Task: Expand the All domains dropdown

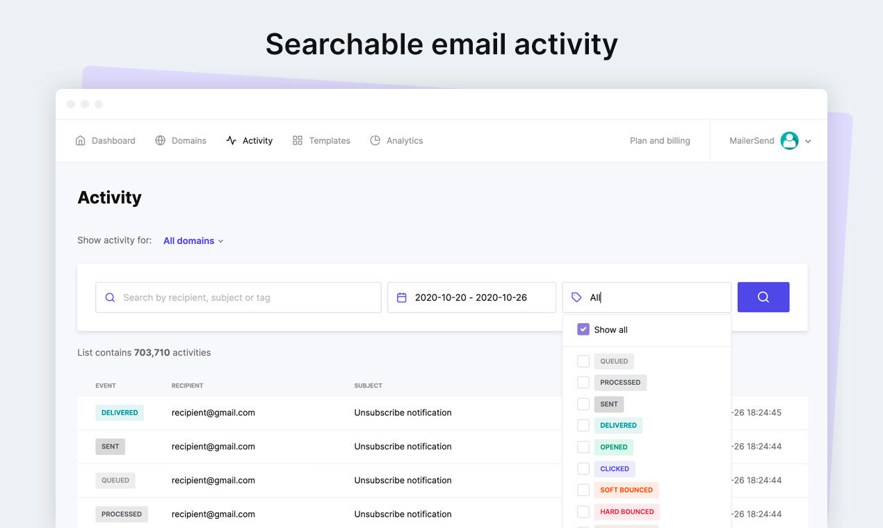Action: [x=193, y=241]
